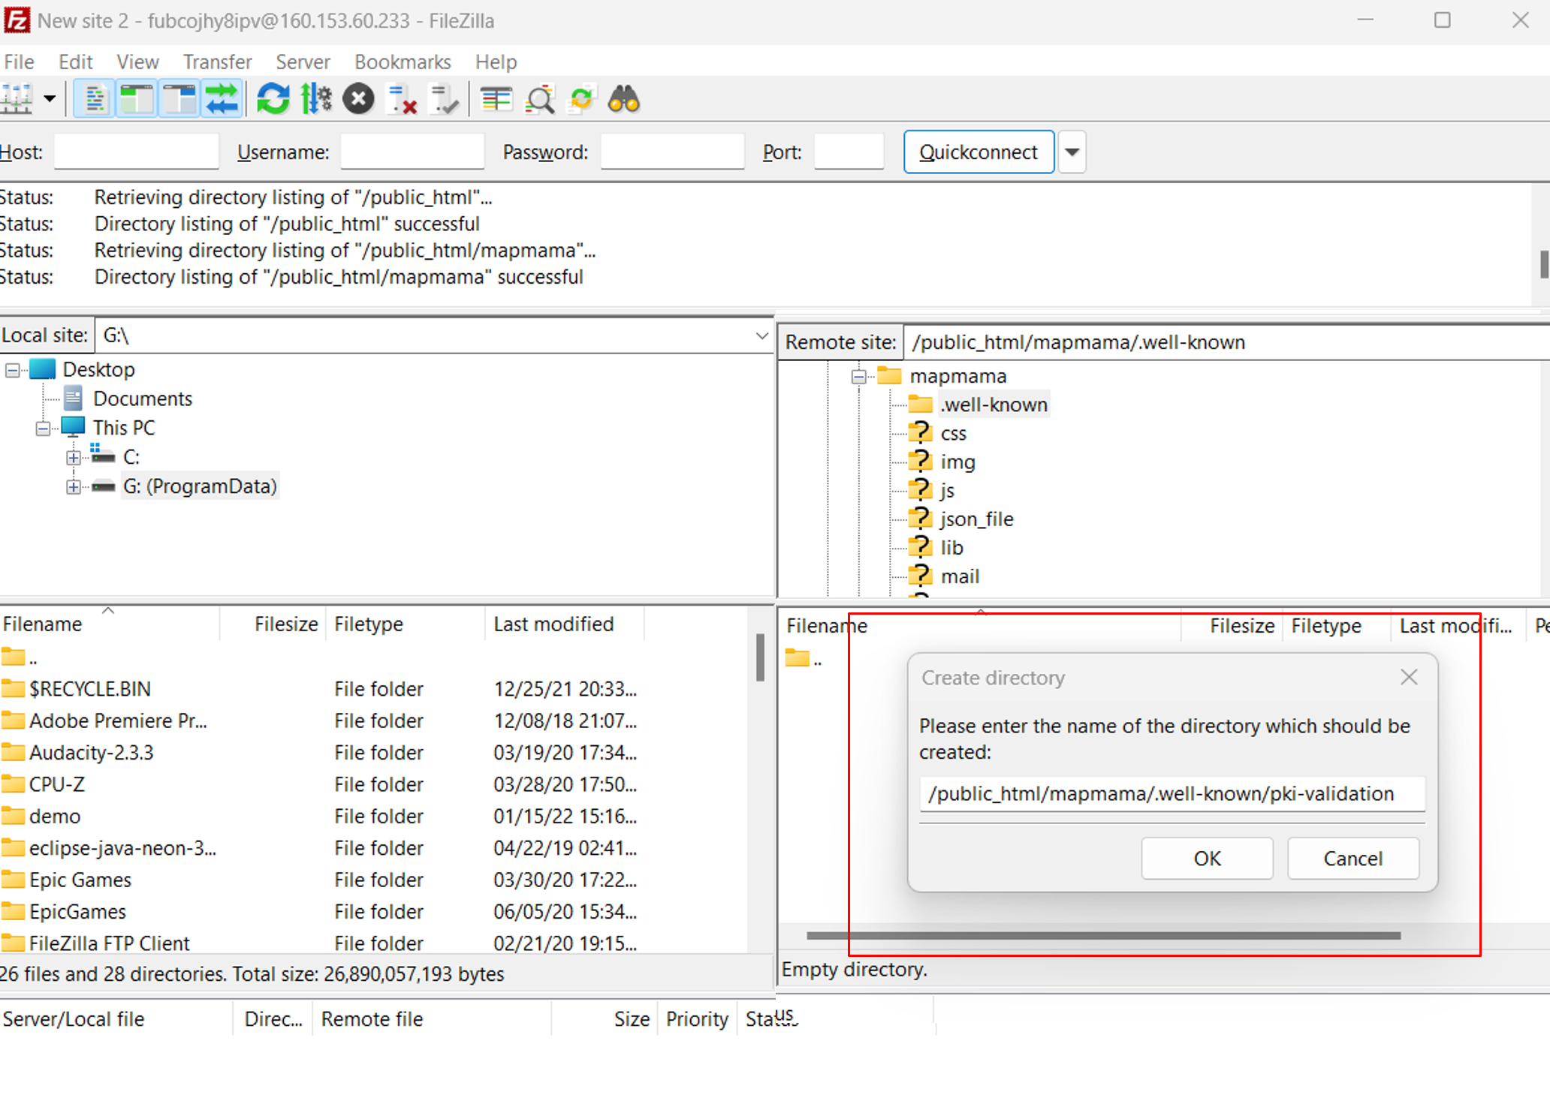Viewport: 1550px width, 1095px height.
Task: Close the Create directory dialog
Action: tap(1409, 677)
